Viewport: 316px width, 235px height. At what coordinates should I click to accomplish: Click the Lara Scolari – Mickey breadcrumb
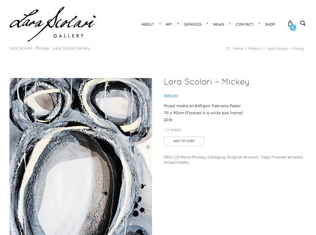(285, 49)
